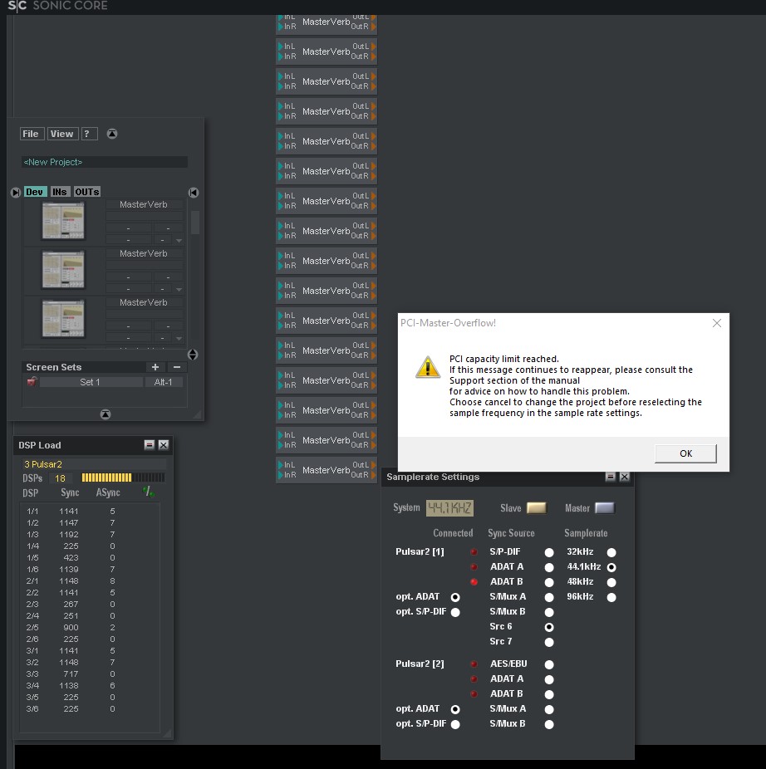This screenshot has height=769, width=766.
Task: Open the View menu in the project window
Action: [62, 134]
